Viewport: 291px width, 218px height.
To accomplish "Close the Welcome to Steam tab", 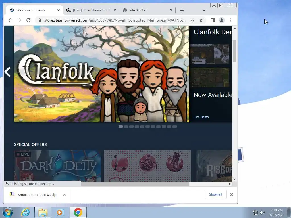I will click(59, 10).
